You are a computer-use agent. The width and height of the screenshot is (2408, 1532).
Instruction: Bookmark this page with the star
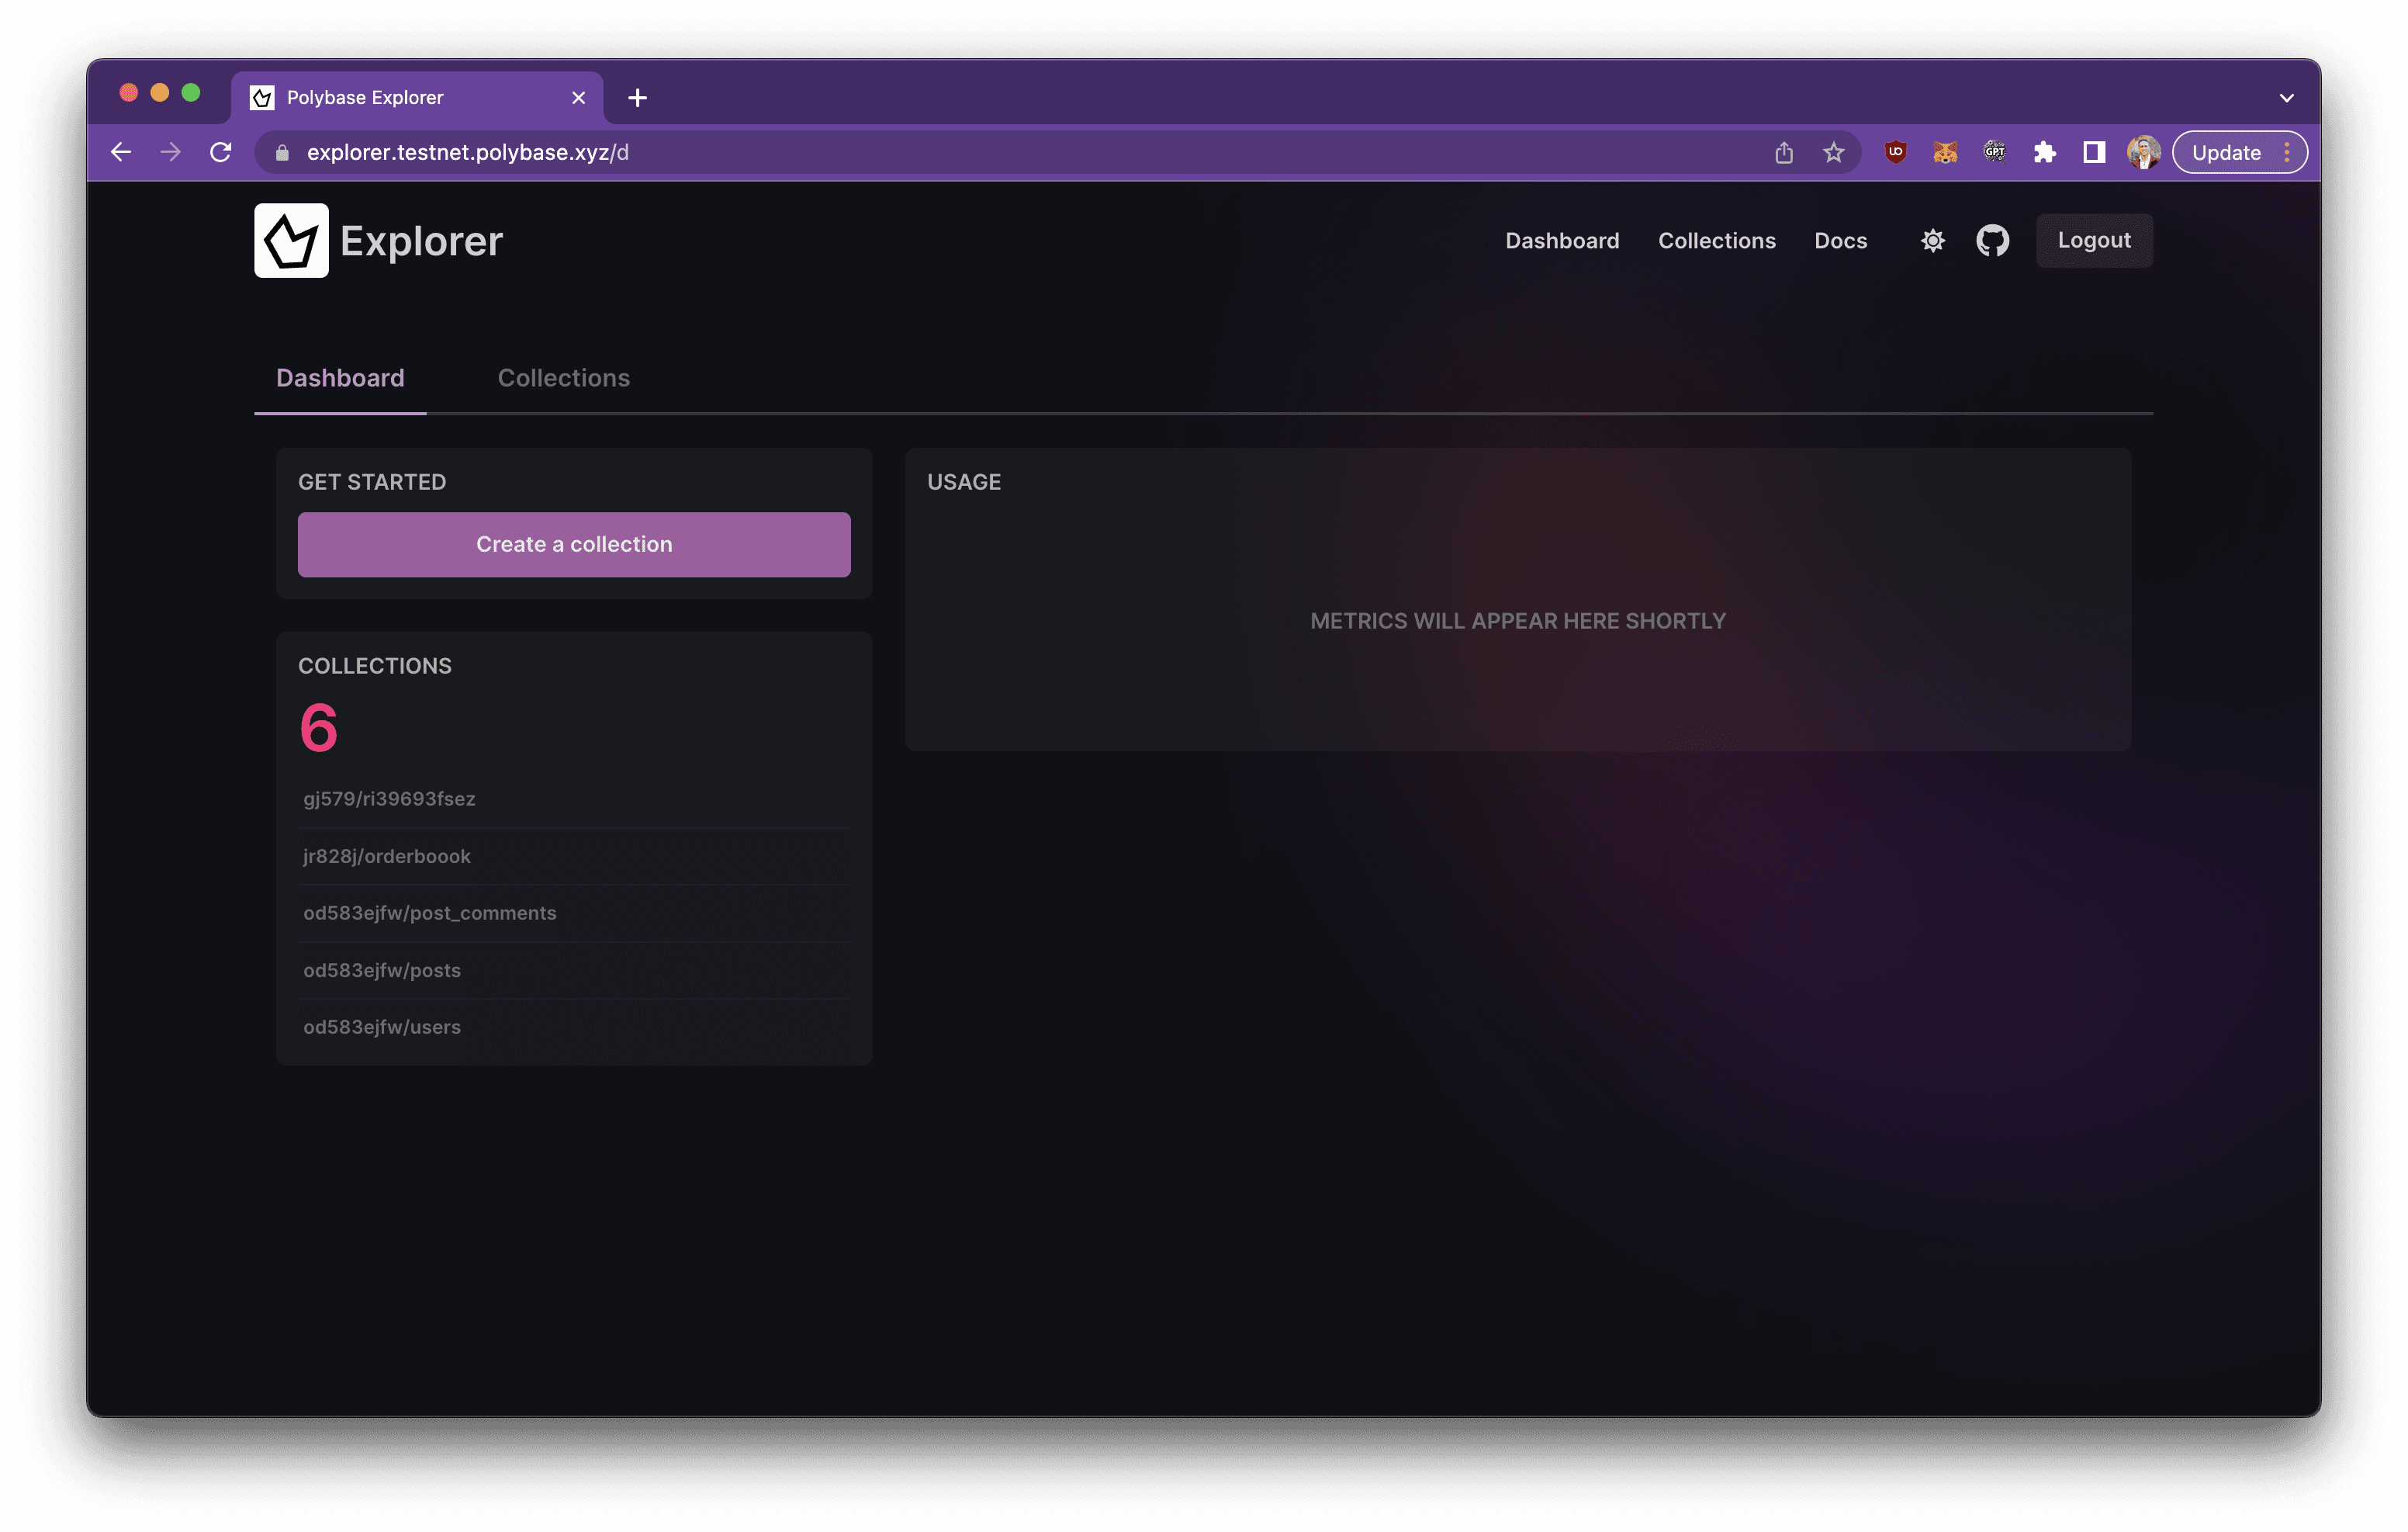(x=1833, y=152)
